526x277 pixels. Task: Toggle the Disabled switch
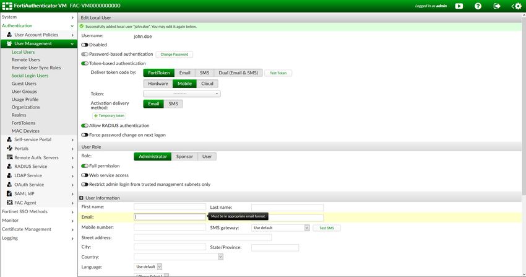tap(85, 45)
